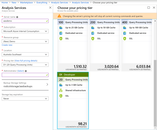
Task: Open the Pricing tier dropdown
Action: (25, 65)
